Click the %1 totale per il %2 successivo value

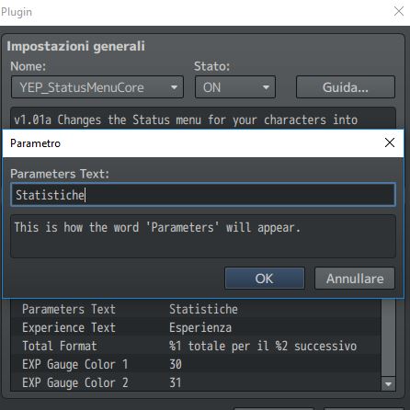(263, 346)
